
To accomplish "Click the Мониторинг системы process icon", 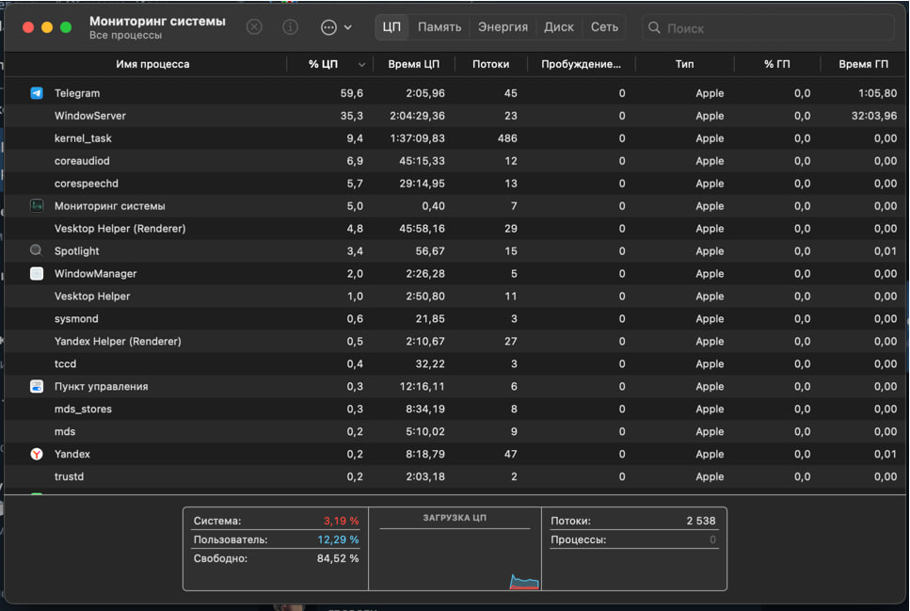I will (37, 205).
